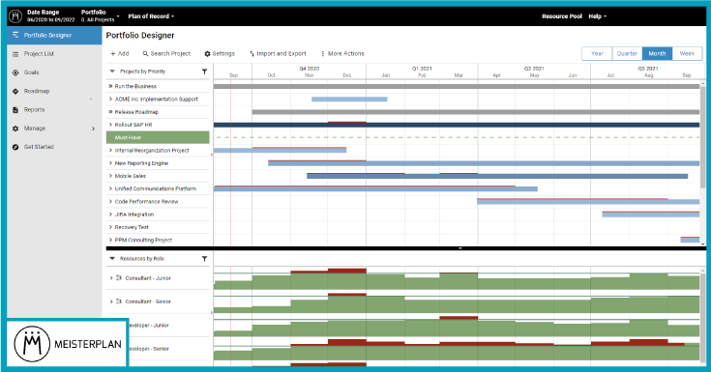
Task: Click the JIRA Integration Gantt bar
Action: [x=651, y=215]
